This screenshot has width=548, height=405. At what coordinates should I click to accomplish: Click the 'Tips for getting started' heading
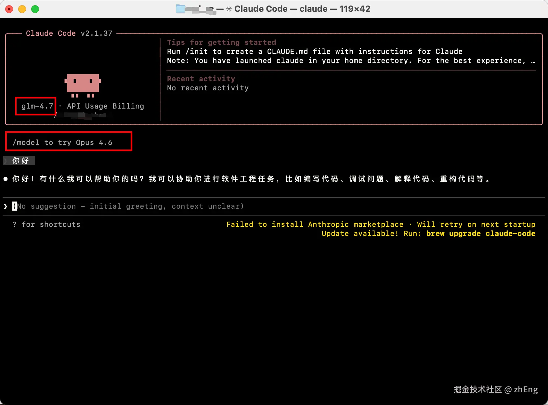(x=221, y=42)
